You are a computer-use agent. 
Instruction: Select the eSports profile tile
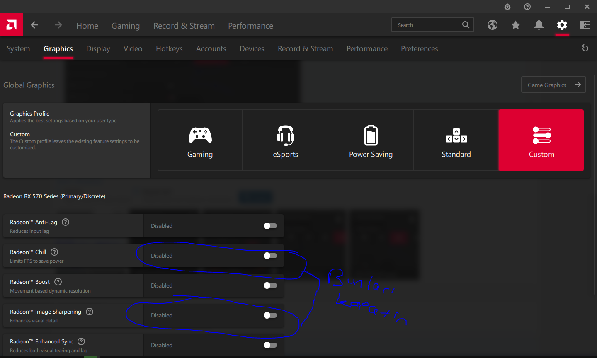click(x=286, y=140)
